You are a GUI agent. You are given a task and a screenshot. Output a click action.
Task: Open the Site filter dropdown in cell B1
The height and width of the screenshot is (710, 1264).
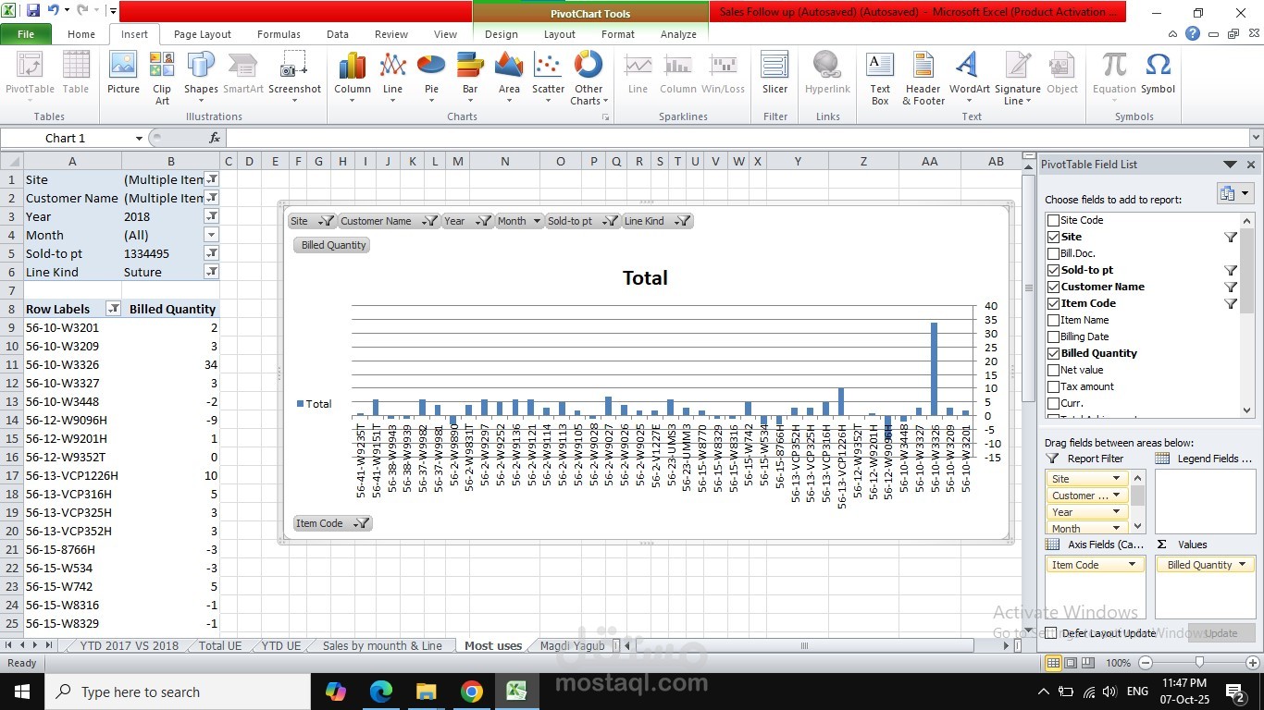pyautogui.click(x=212, y=179)
